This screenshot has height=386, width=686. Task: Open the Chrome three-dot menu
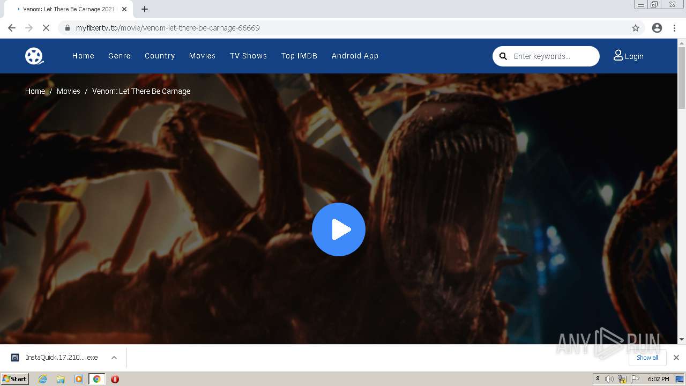(x=675, y=28)
